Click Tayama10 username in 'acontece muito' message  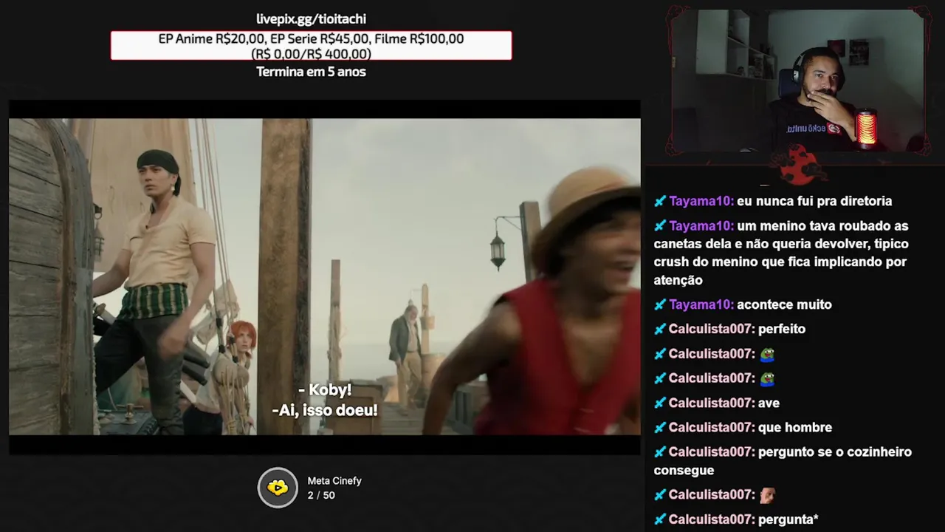click(701, 304)
